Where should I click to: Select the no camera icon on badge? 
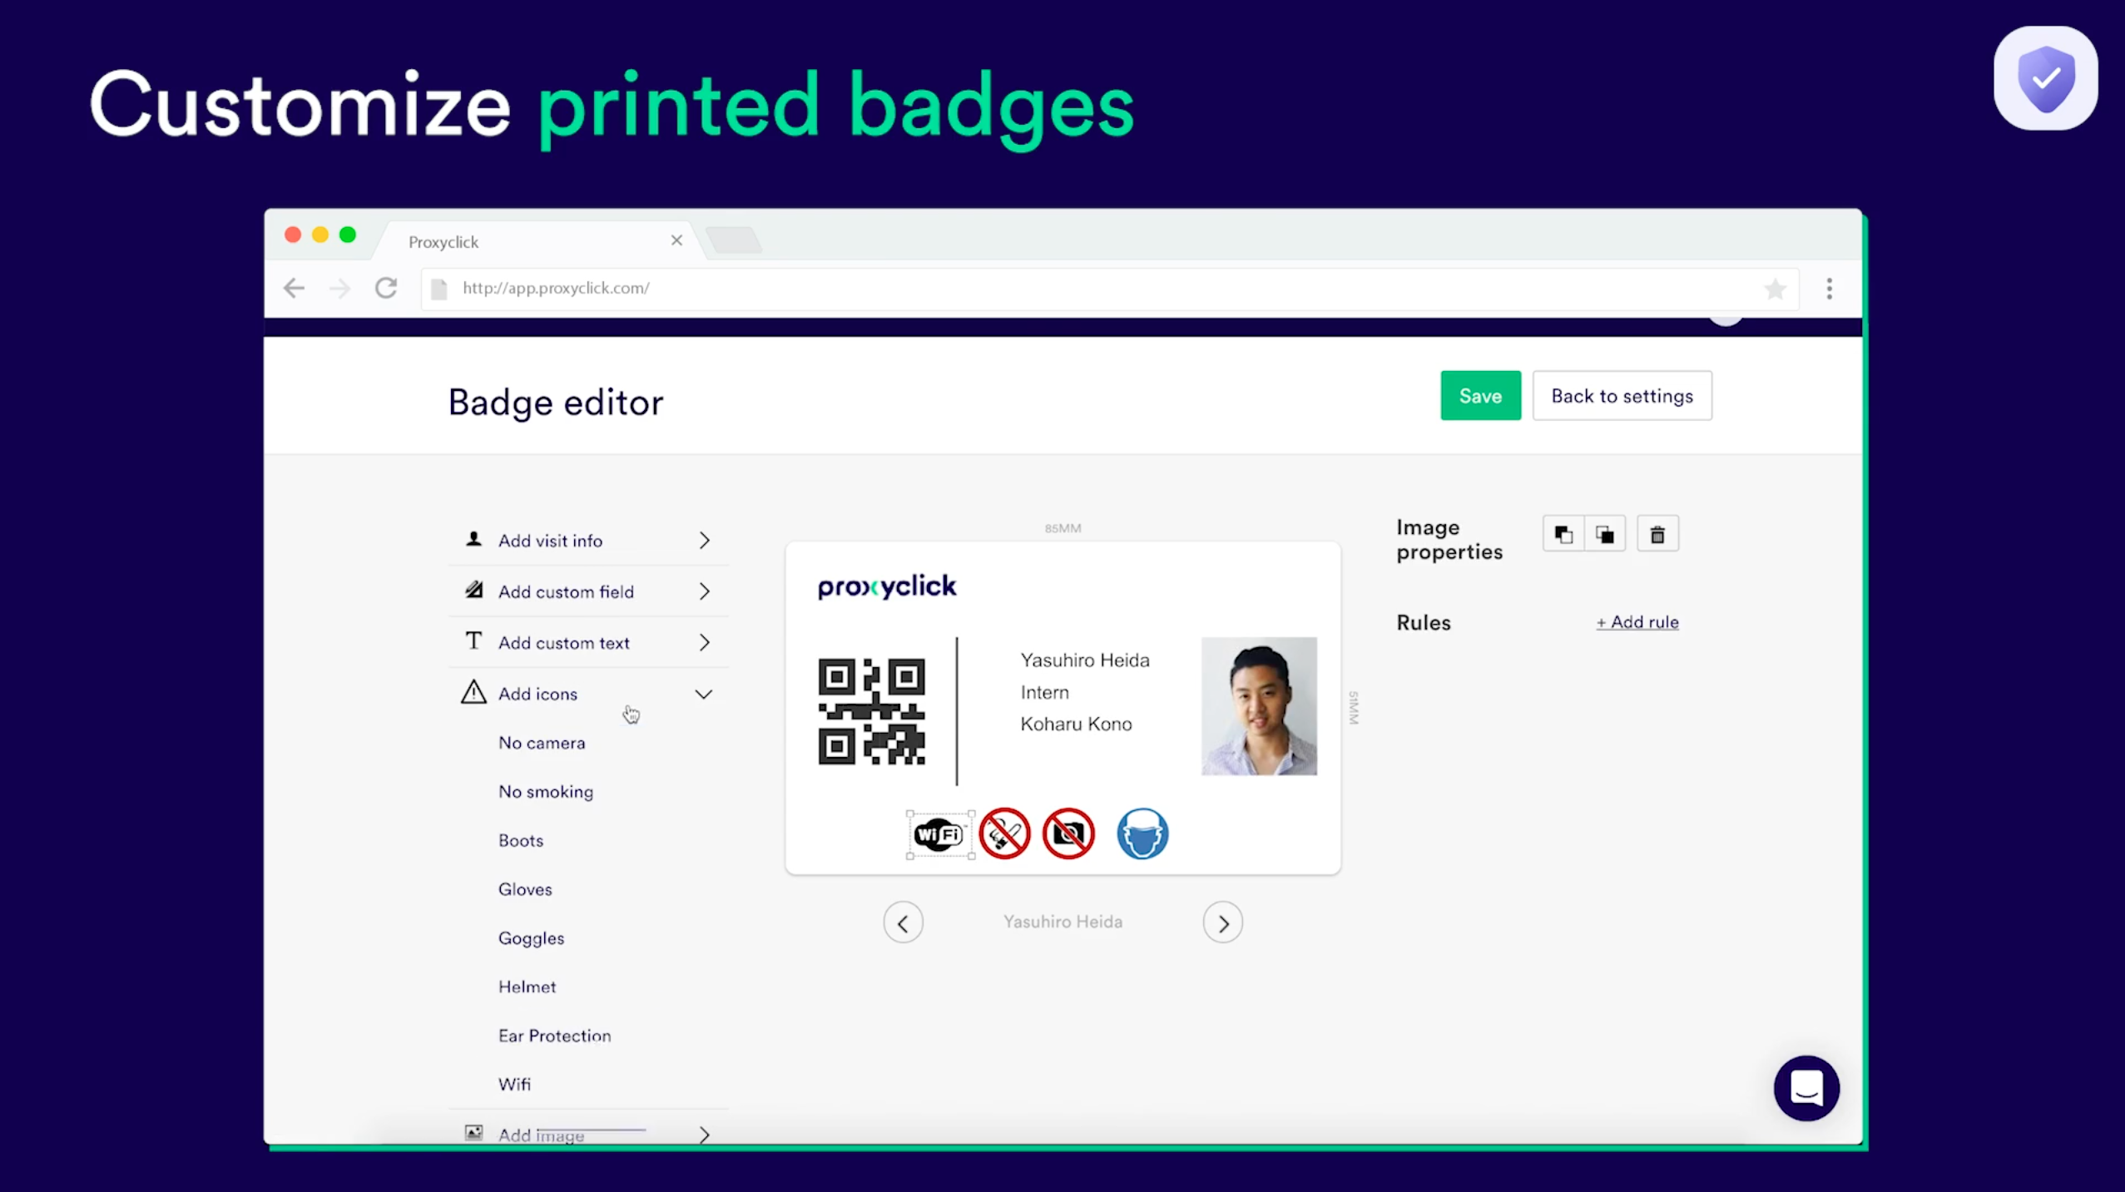[x=1068, y=833]
